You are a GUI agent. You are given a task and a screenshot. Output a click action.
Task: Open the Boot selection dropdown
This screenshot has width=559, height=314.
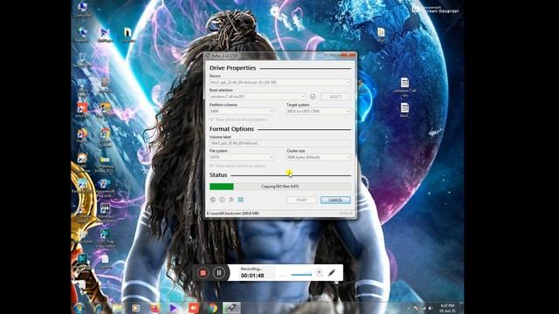point(258,97)
